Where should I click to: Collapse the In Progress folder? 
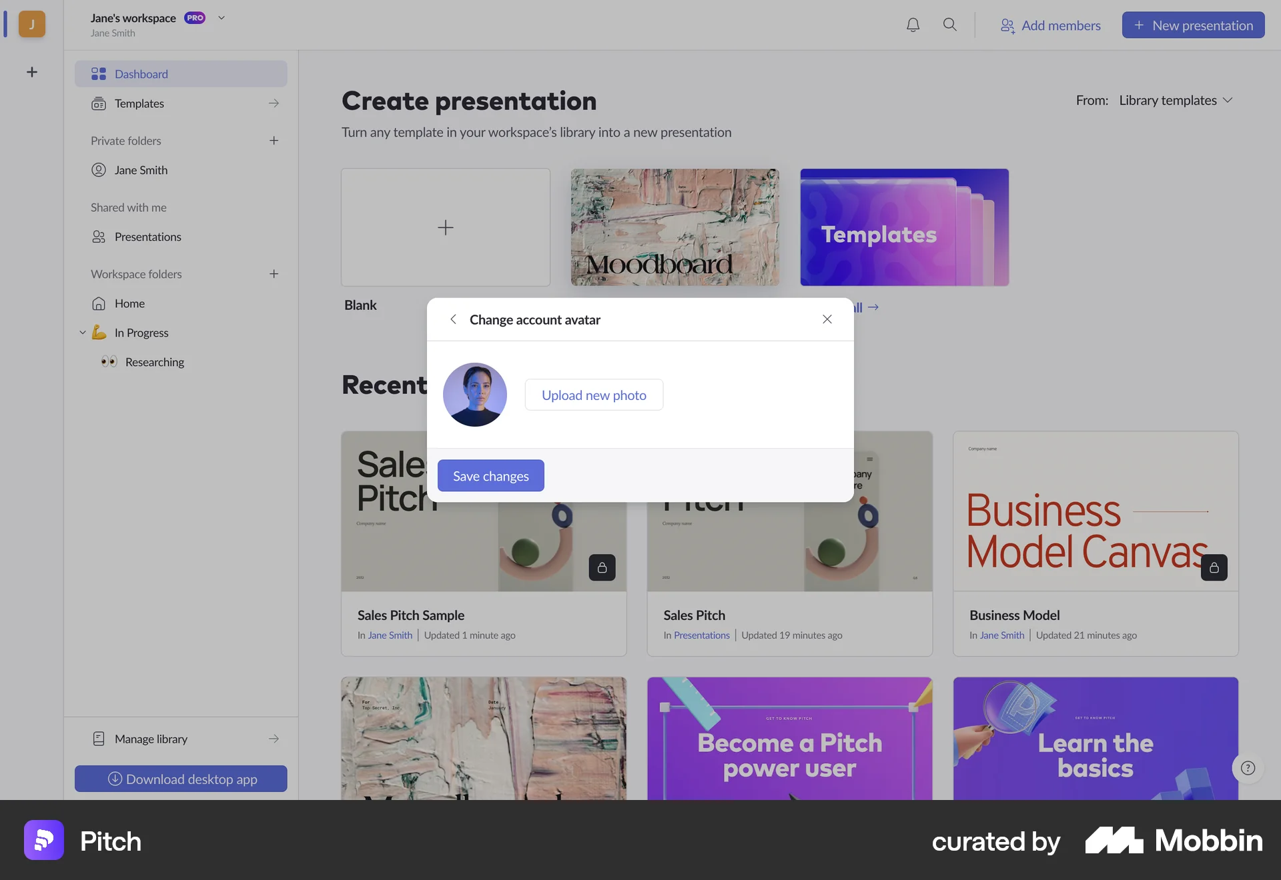tap(82, 332)
